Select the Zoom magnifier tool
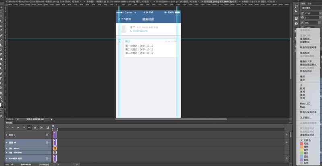 [2, 97]
